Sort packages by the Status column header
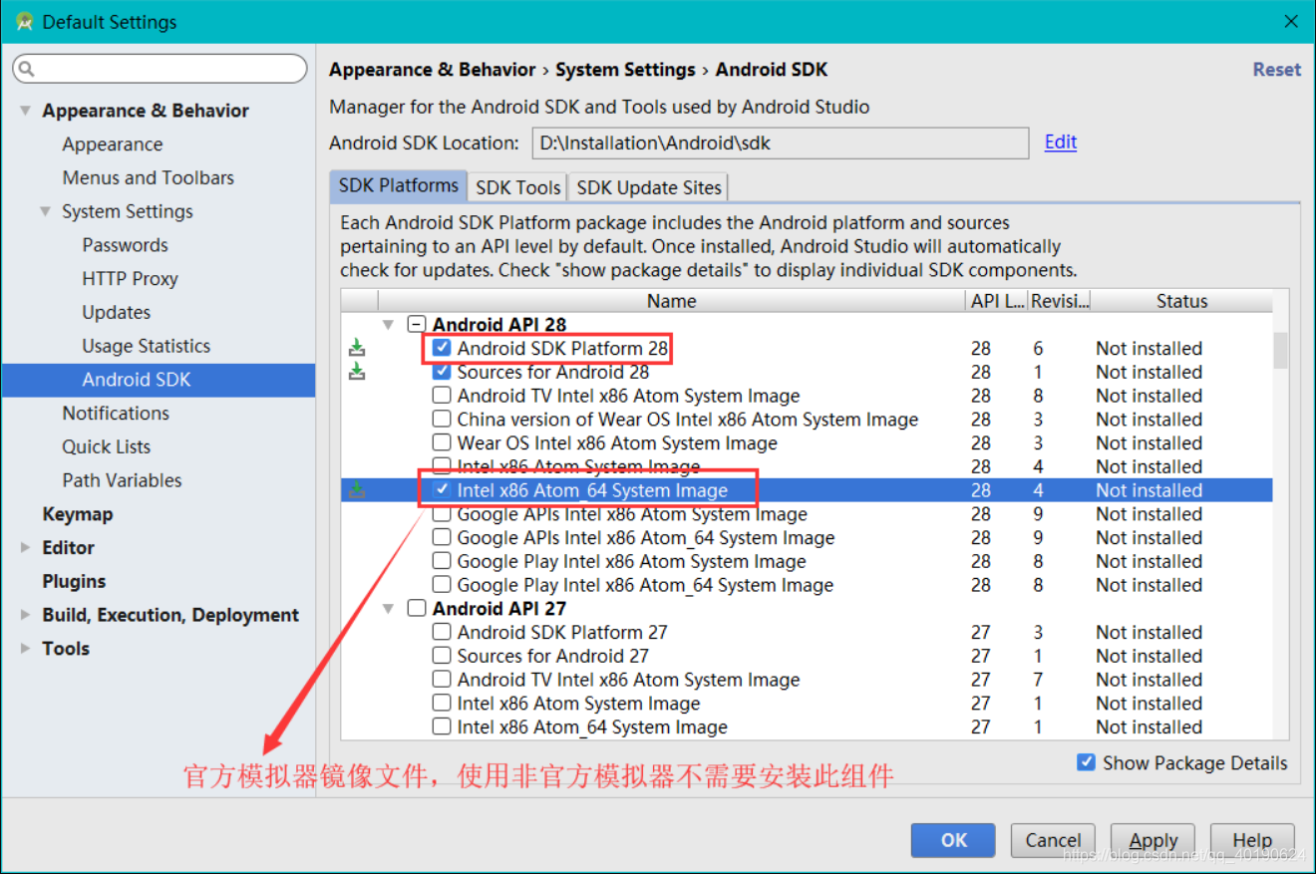This screenshot has height=874, width=1316. [1181, 301]
